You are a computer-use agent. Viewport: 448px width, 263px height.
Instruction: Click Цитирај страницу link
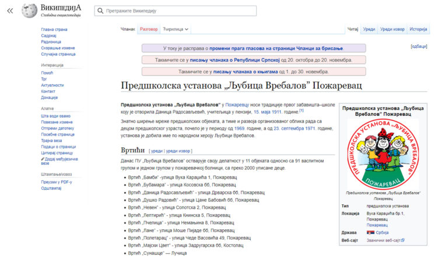coord(57,153)
